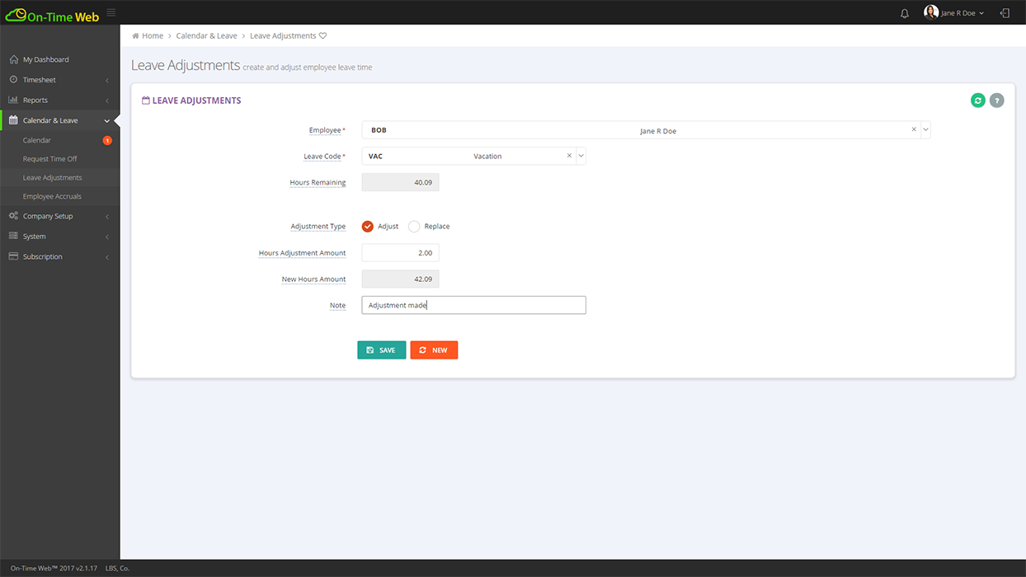This screenshot has height=577, width=1026.
Task: Clear the Leave Code with X icon
Action: tap(569, 156)
